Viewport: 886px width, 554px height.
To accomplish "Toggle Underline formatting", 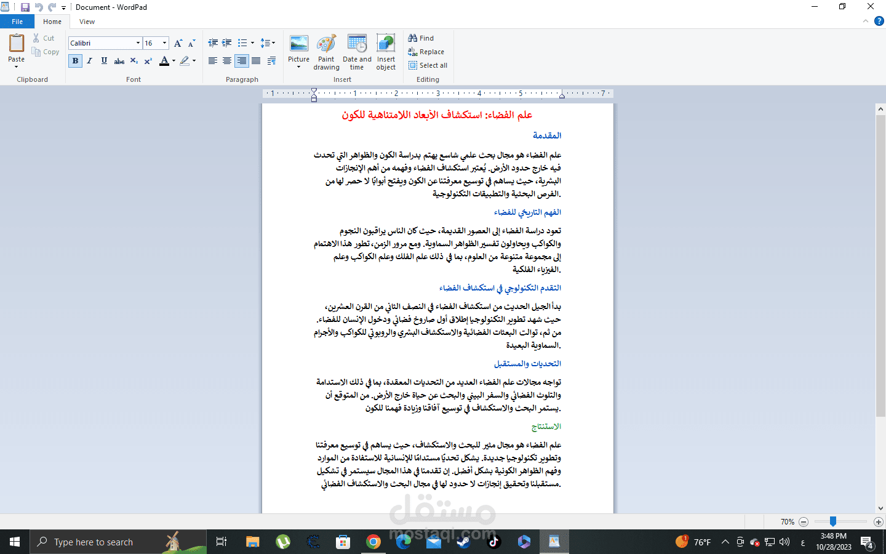I will tap(104, 61).
